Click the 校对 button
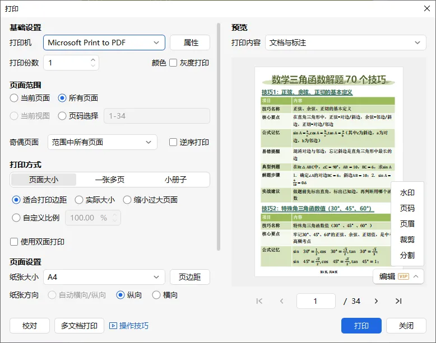This screenshot has width=436, height=343. 30,326
